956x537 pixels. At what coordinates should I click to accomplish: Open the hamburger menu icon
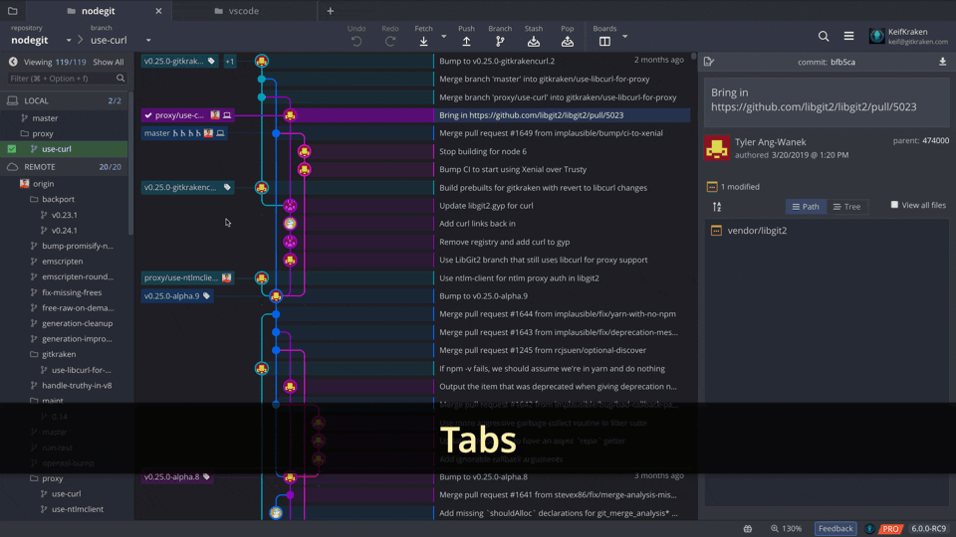[848, 37]
